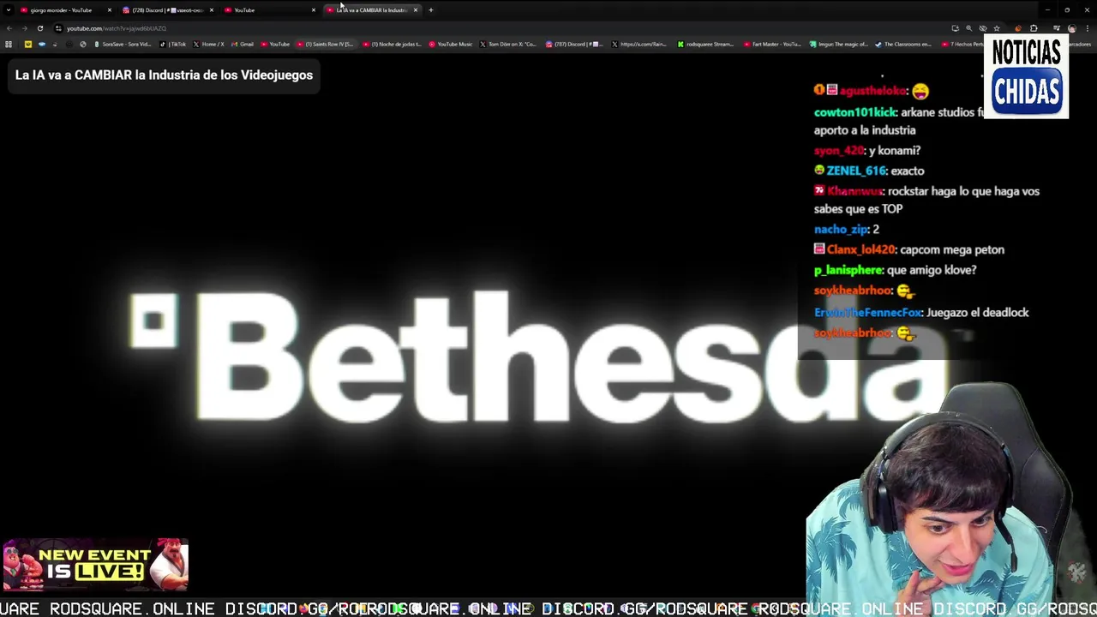Click chat username Clanx_lol420
Viewport: 1097px width, 617px height.
[860, 249]
